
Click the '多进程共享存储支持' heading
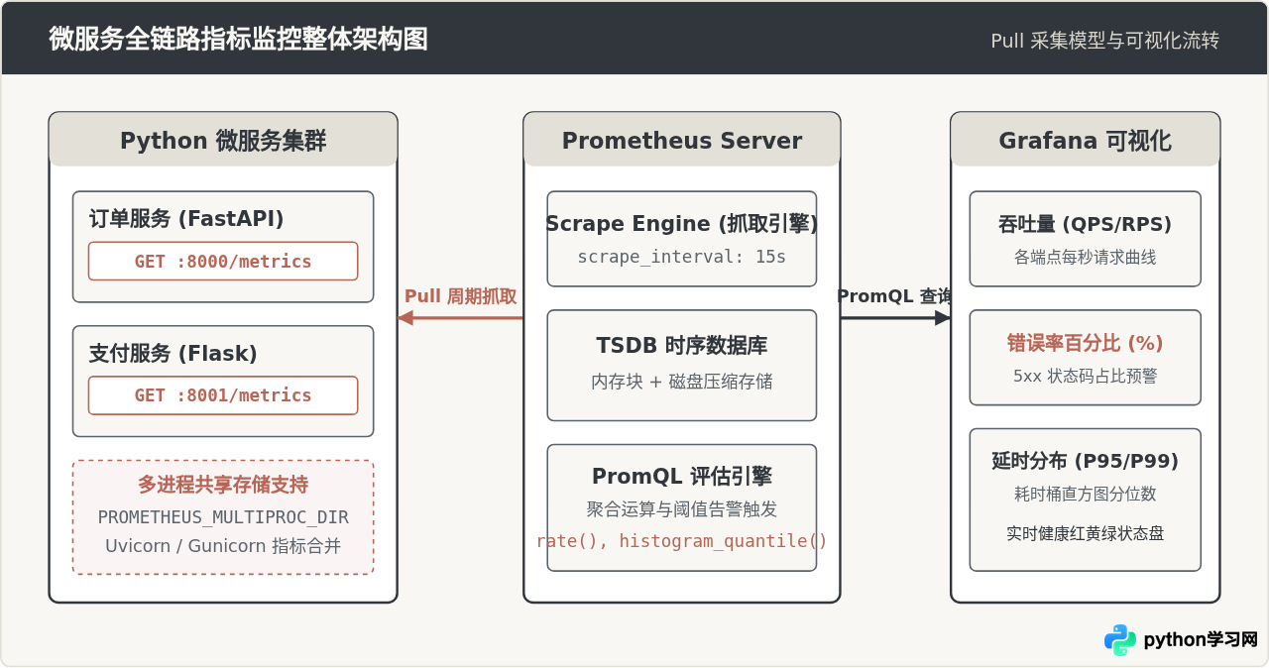[x=223, y=485]
